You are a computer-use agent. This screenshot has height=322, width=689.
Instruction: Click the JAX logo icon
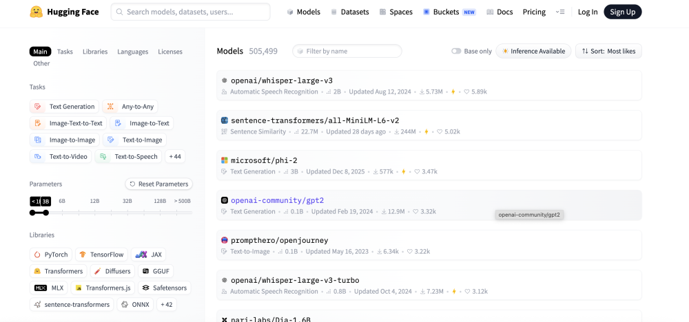tap(141, 255)
